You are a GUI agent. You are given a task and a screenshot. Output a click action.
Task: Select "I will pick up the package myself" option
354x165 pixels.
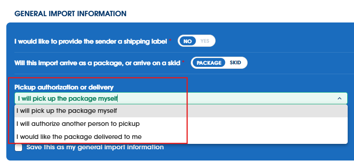click(181, 111)
